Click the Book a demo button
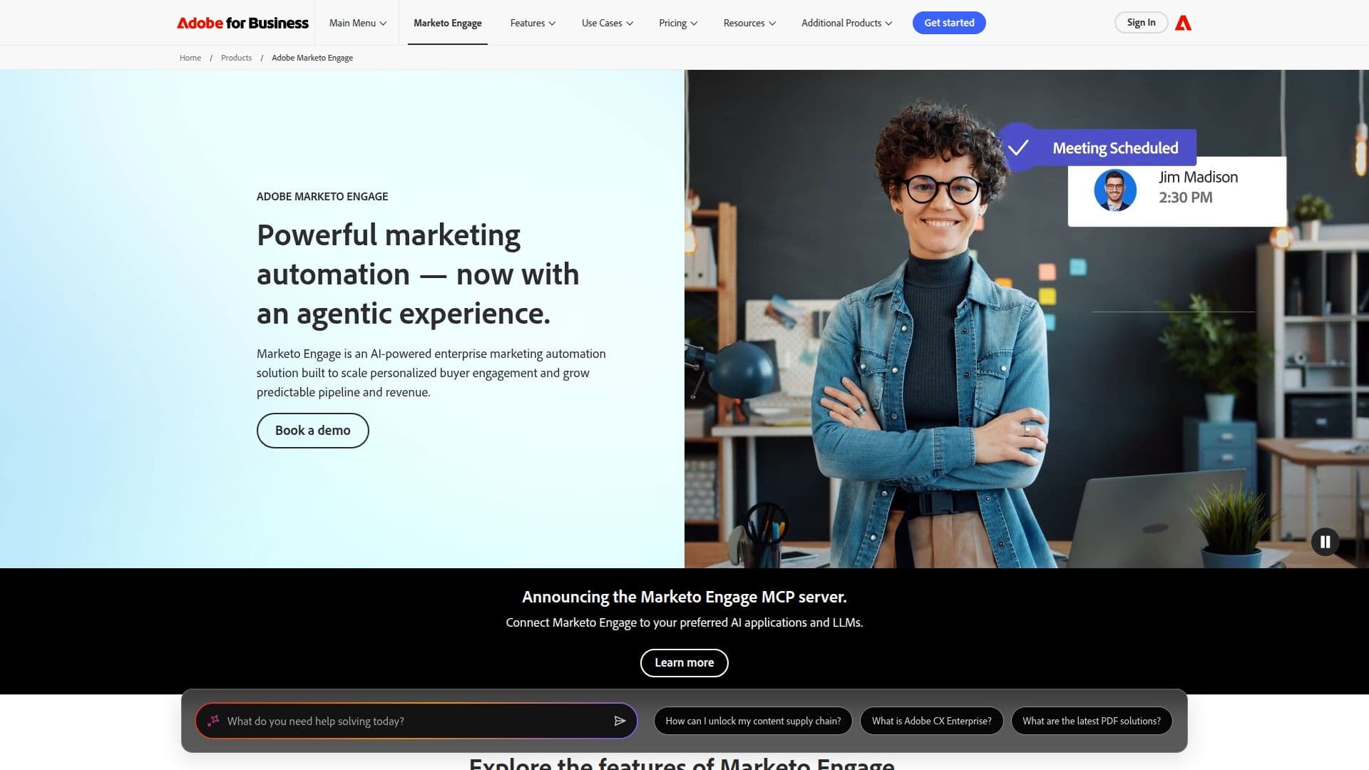Image resolution: width=1369 pixels, height=770 pixels. (312, 431)
